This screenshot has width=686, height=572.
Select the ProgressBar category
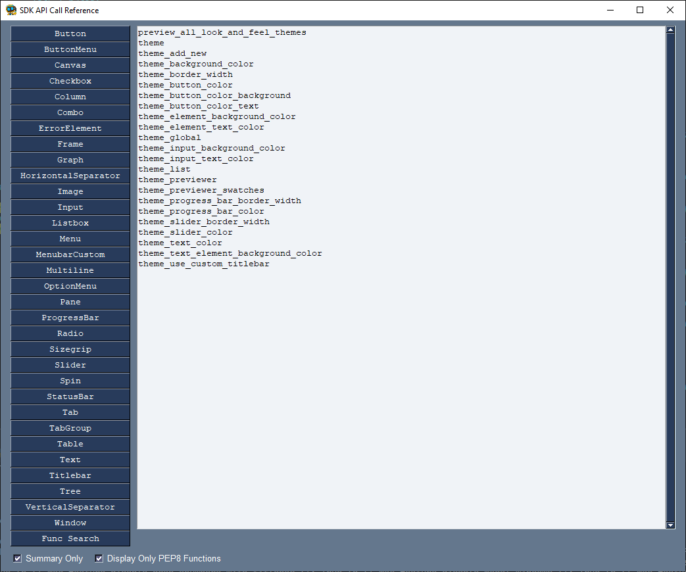click(70, 317)
